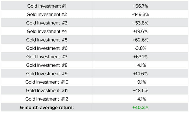Click the Gold Investment #5 label
Viewport: 189px width, 113px height.
click(47, 40)
